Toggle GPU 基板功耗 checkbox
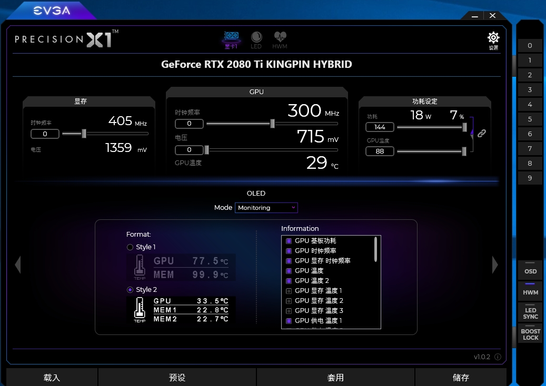The width and height of the screenshot is (546, 386). pyautogui.click(x=289, y=241)
